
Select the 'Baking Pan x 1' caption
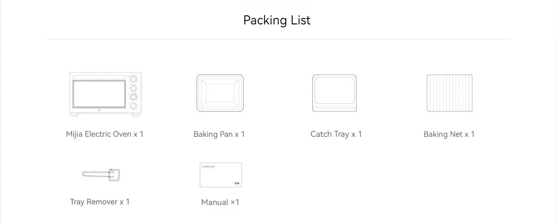[219, 134]
